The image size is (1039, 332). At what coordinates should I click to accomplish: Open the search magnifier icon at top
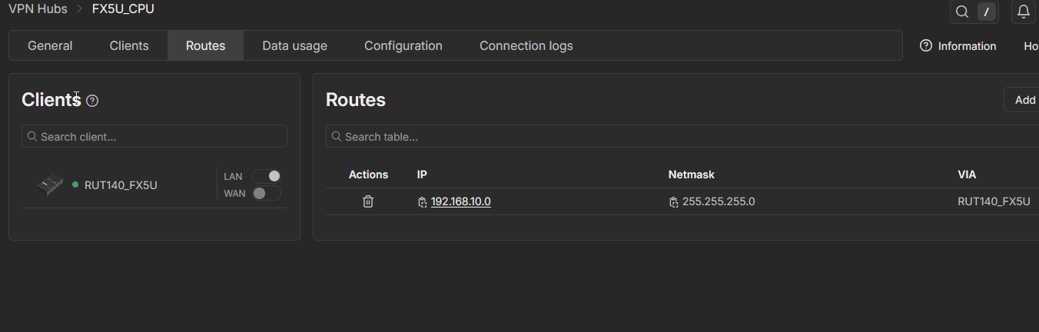pos(961,12)
